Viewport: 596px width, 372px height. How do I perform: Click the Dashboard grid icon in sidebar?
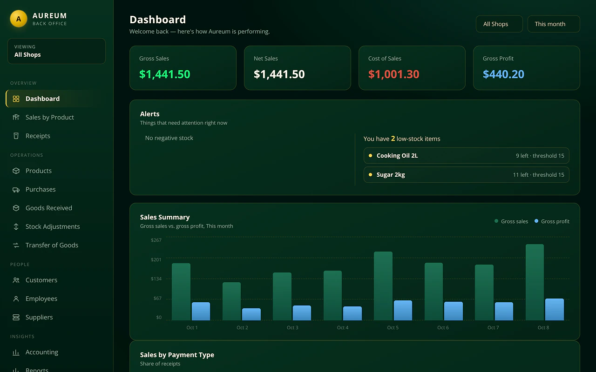tap(16, 99)
